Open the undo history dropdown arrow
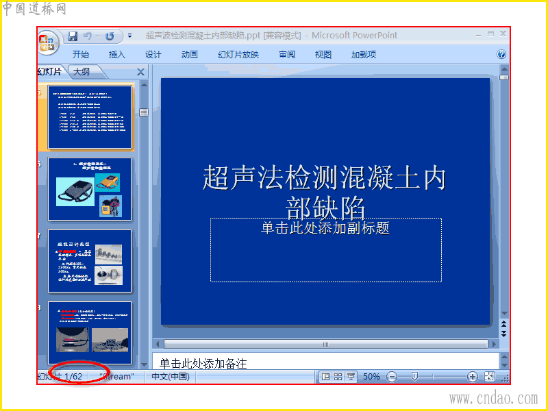Viewport: 548px width, 411px height. pos(98,36)
